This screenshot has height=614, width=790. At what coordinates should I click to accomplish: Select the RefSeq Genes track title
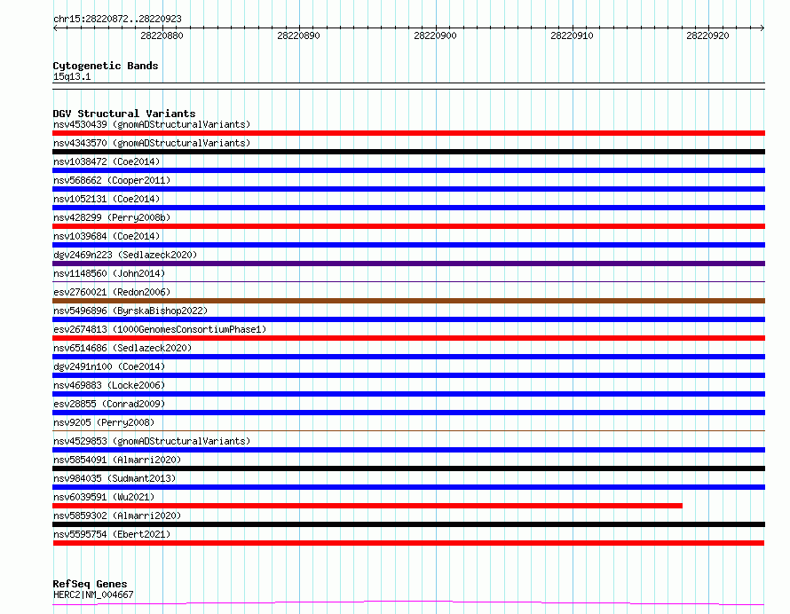[91, 584]
